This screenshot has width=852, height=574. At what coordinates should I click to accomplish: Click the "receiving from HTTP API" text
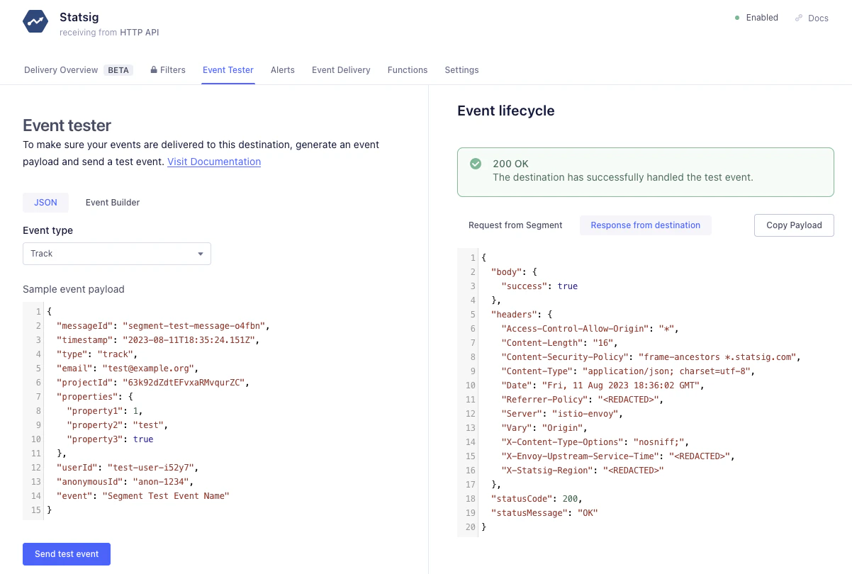[x=109, y=32]
